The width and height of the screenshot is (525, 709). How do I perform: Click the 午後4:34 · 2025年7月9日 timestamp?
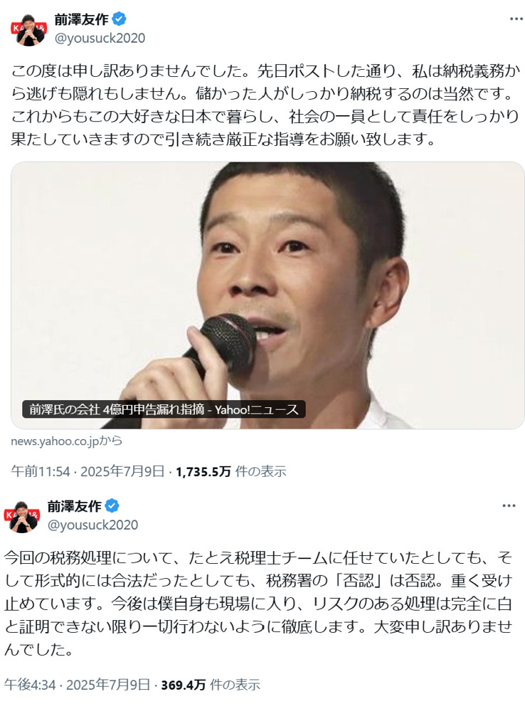pos(77,685)
